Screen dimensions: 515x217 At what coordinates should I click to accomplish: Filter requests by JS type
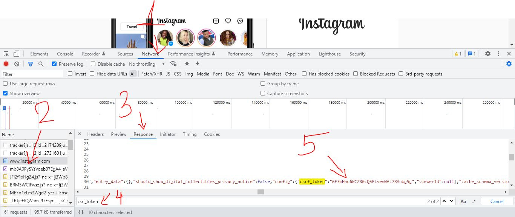tap(168, 74)
